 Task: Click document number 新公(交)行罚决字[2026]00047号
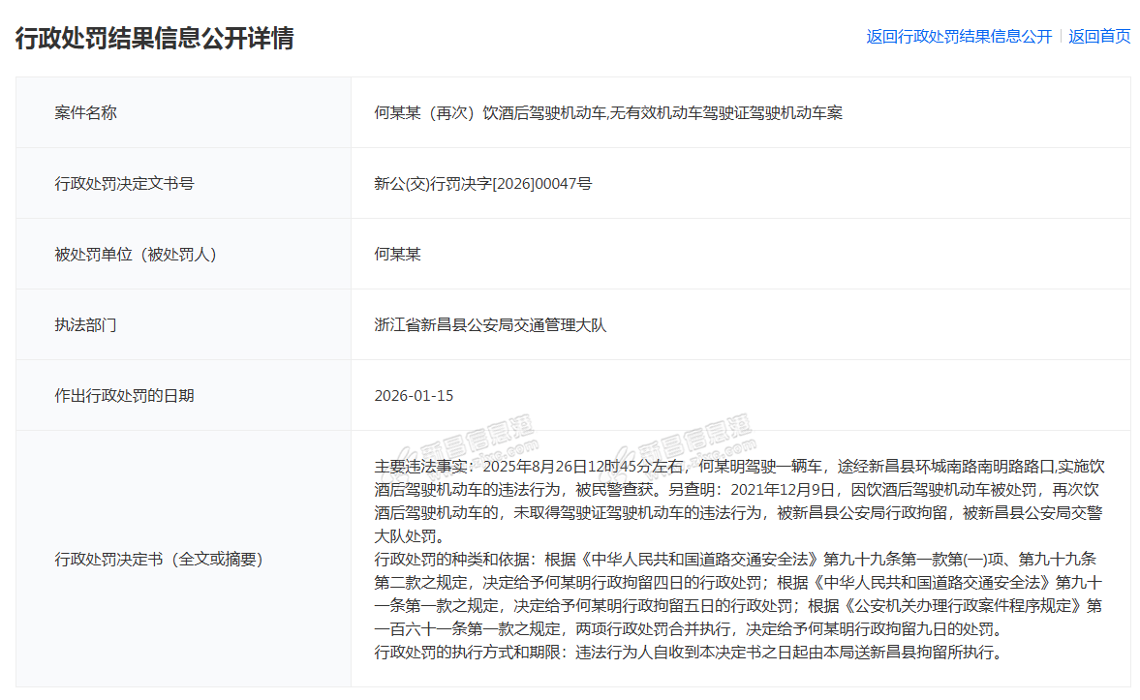click(x=482, y=183)
